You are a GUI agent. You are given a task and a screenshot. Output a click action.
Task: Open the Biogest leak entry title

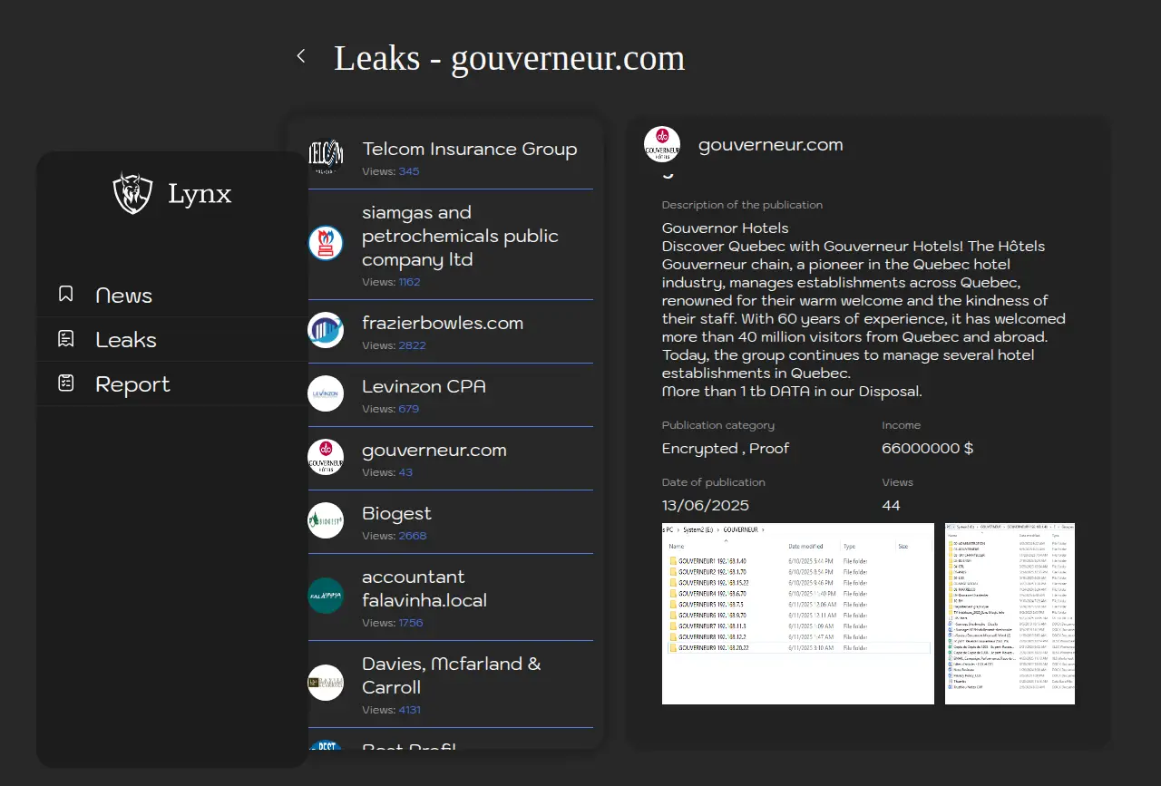[x=396, y=514]
